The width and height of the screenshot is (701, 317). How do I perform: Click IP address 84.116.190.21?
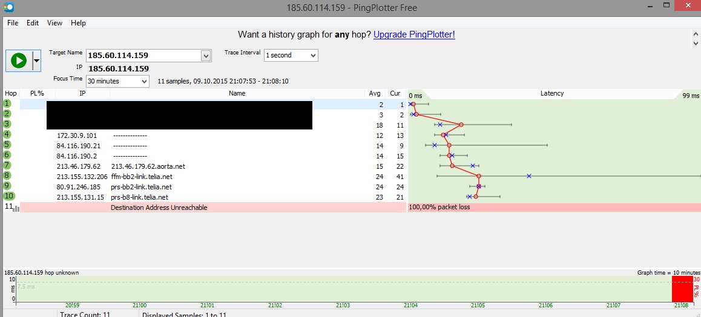click(79, 146)
